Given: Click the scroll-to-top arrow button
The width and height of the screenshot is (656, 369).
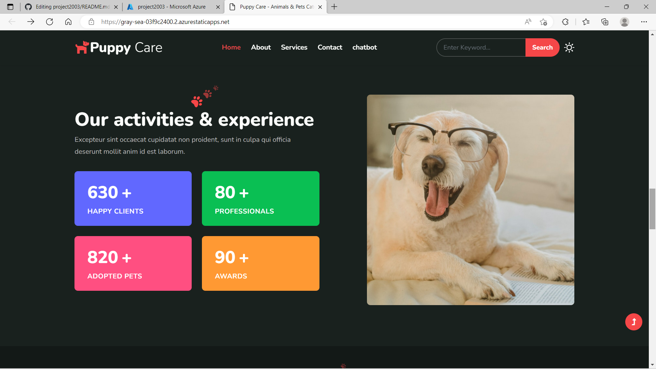Looking at the screenshot, I should (633, 322).
